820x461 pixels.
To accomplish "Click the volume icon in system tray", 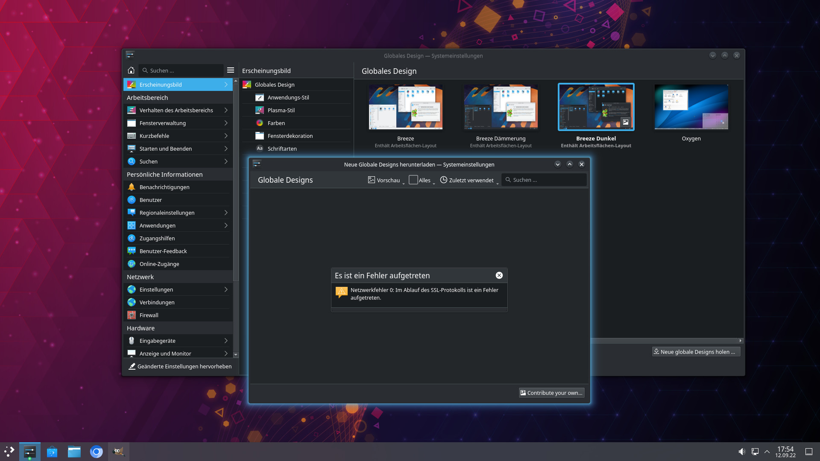I will [x=742, y=452].
